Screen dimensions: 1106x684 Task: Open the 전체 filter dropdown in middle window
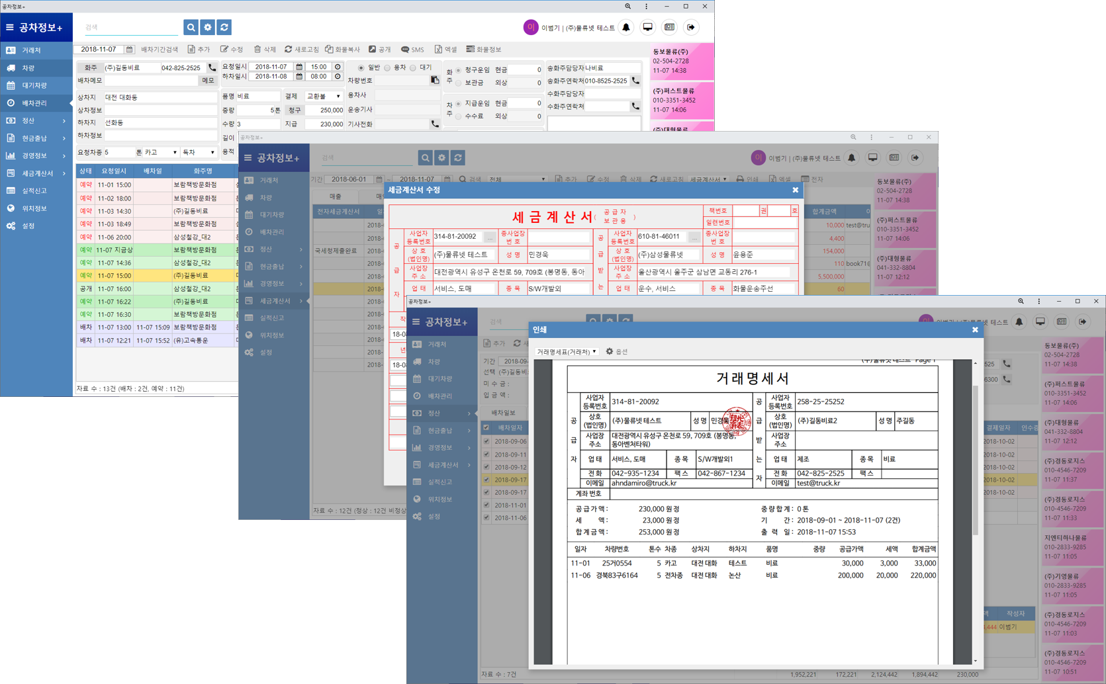pyautogui.click(x=517, y=179)
